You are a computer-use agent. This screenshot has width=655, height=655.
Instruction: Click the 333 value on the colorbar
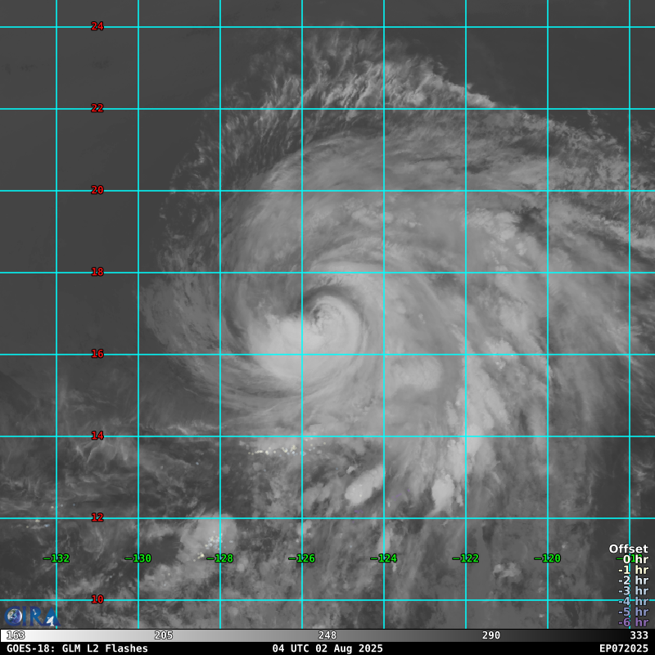[639, 635]
